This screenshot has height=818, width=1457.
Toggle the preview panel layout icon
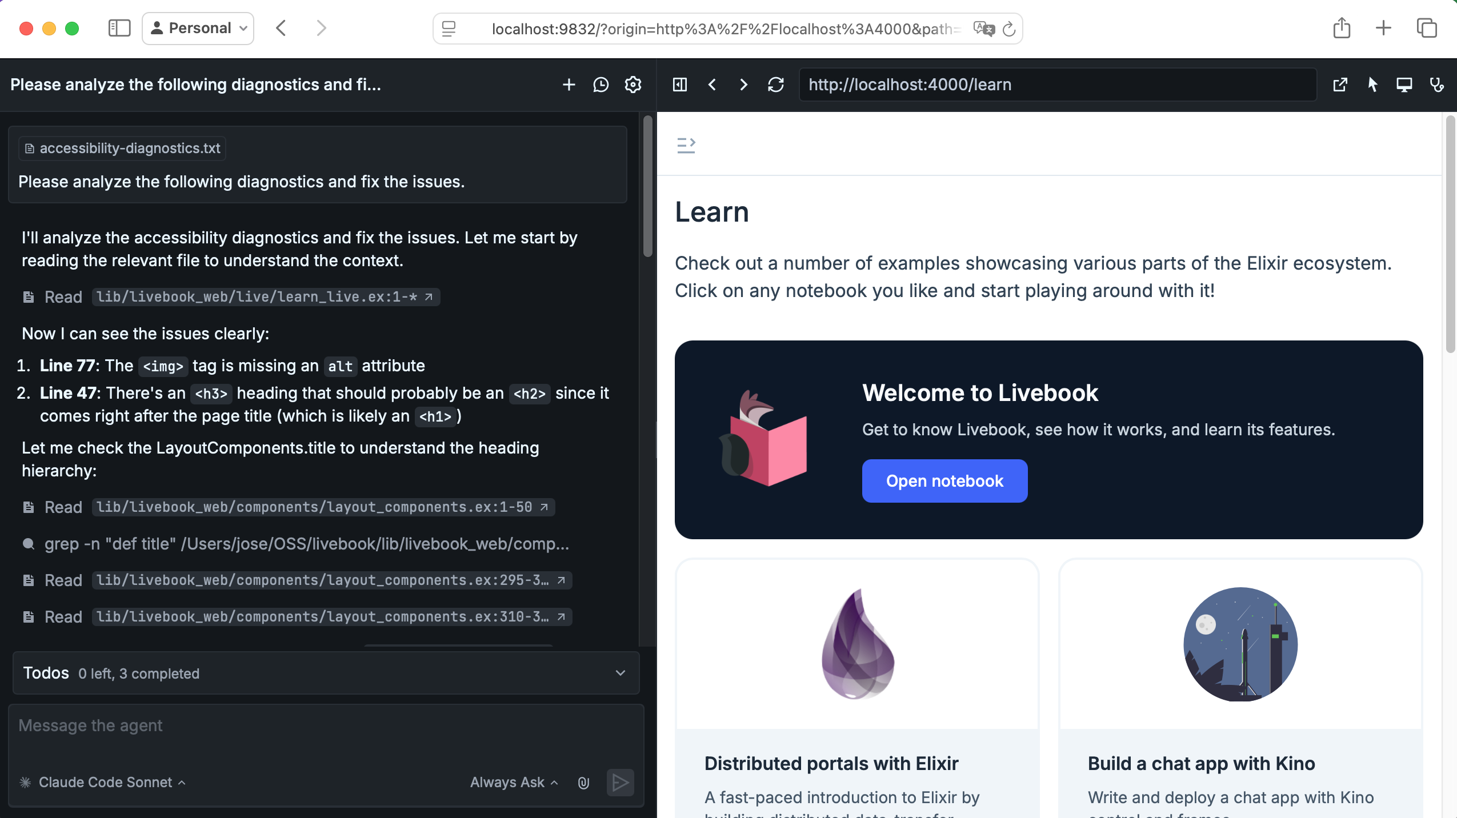(x=679, y=85)
